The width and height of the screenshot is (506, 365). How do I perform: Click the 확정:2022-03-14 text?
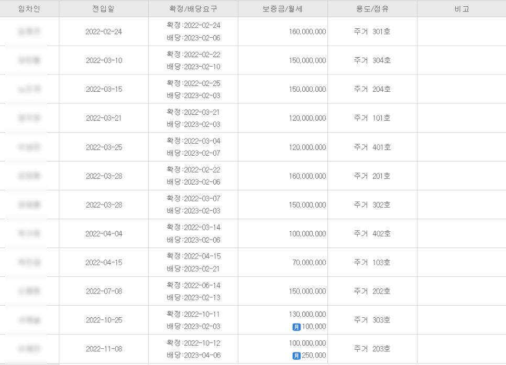pos(193,228)
